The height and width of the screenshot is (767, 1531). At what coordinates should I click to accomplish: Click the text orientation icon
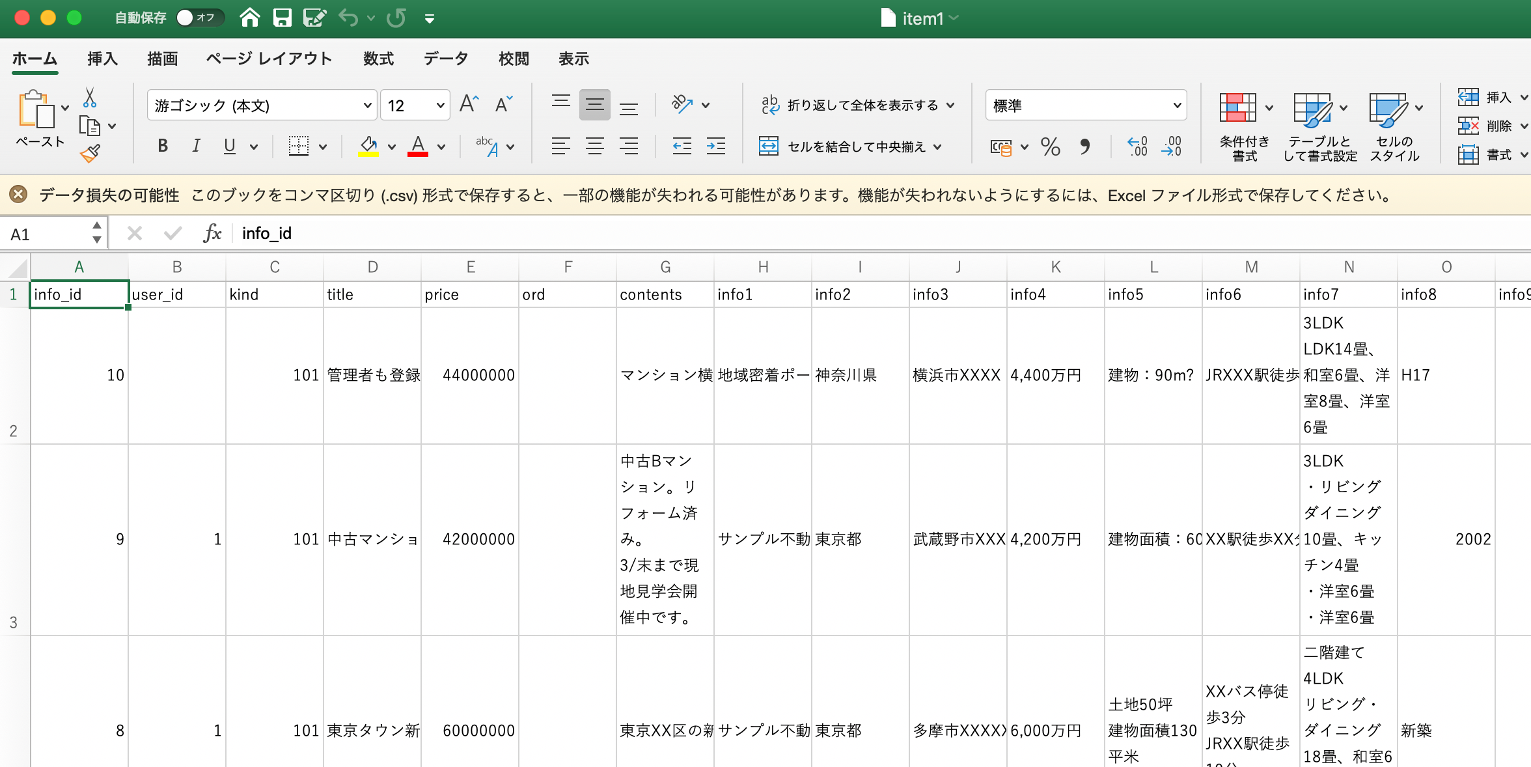click(682, 104)
